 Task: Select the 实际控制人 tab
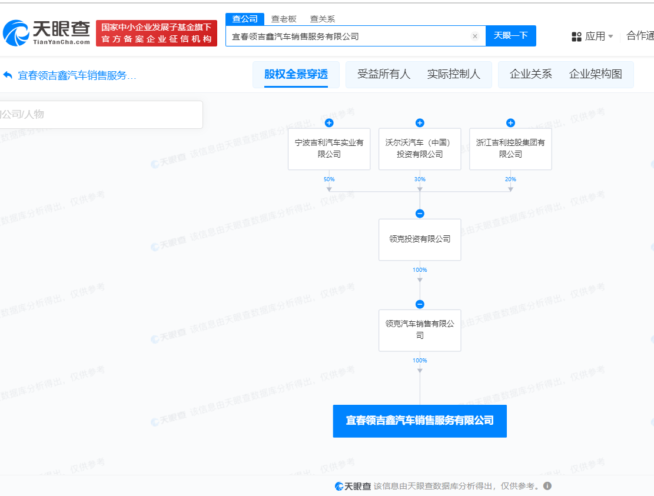[454, 74]
